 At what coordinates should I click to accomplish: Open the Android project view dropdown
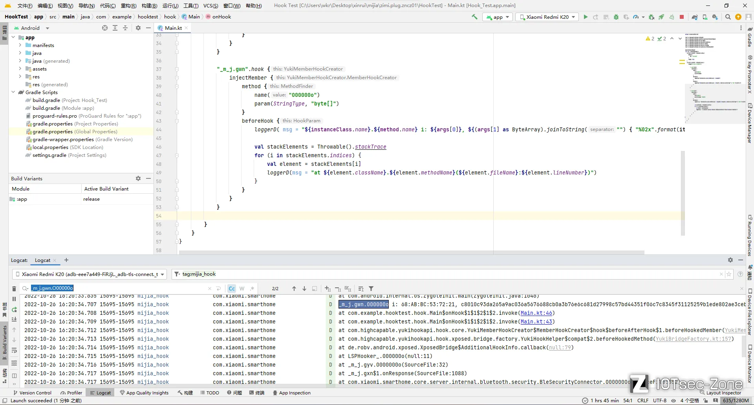tap(31, 28)
